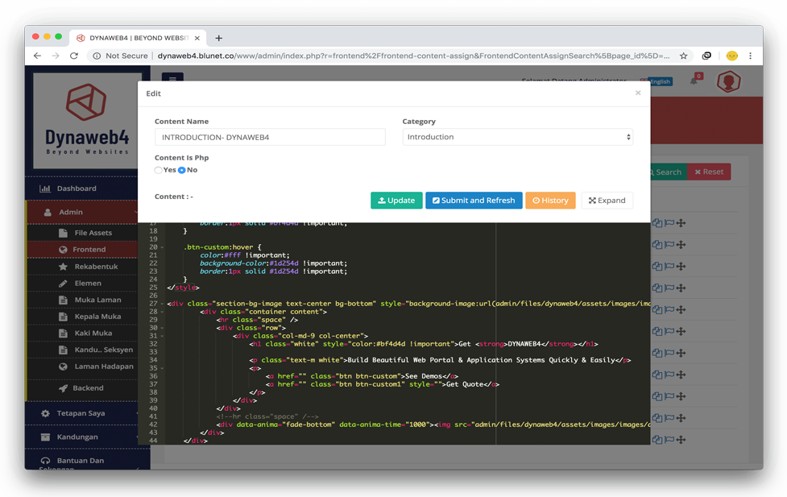Fold code at line 31 arrow
The width and height of the screenshot is (787, 497).
(x=162, y=336)
